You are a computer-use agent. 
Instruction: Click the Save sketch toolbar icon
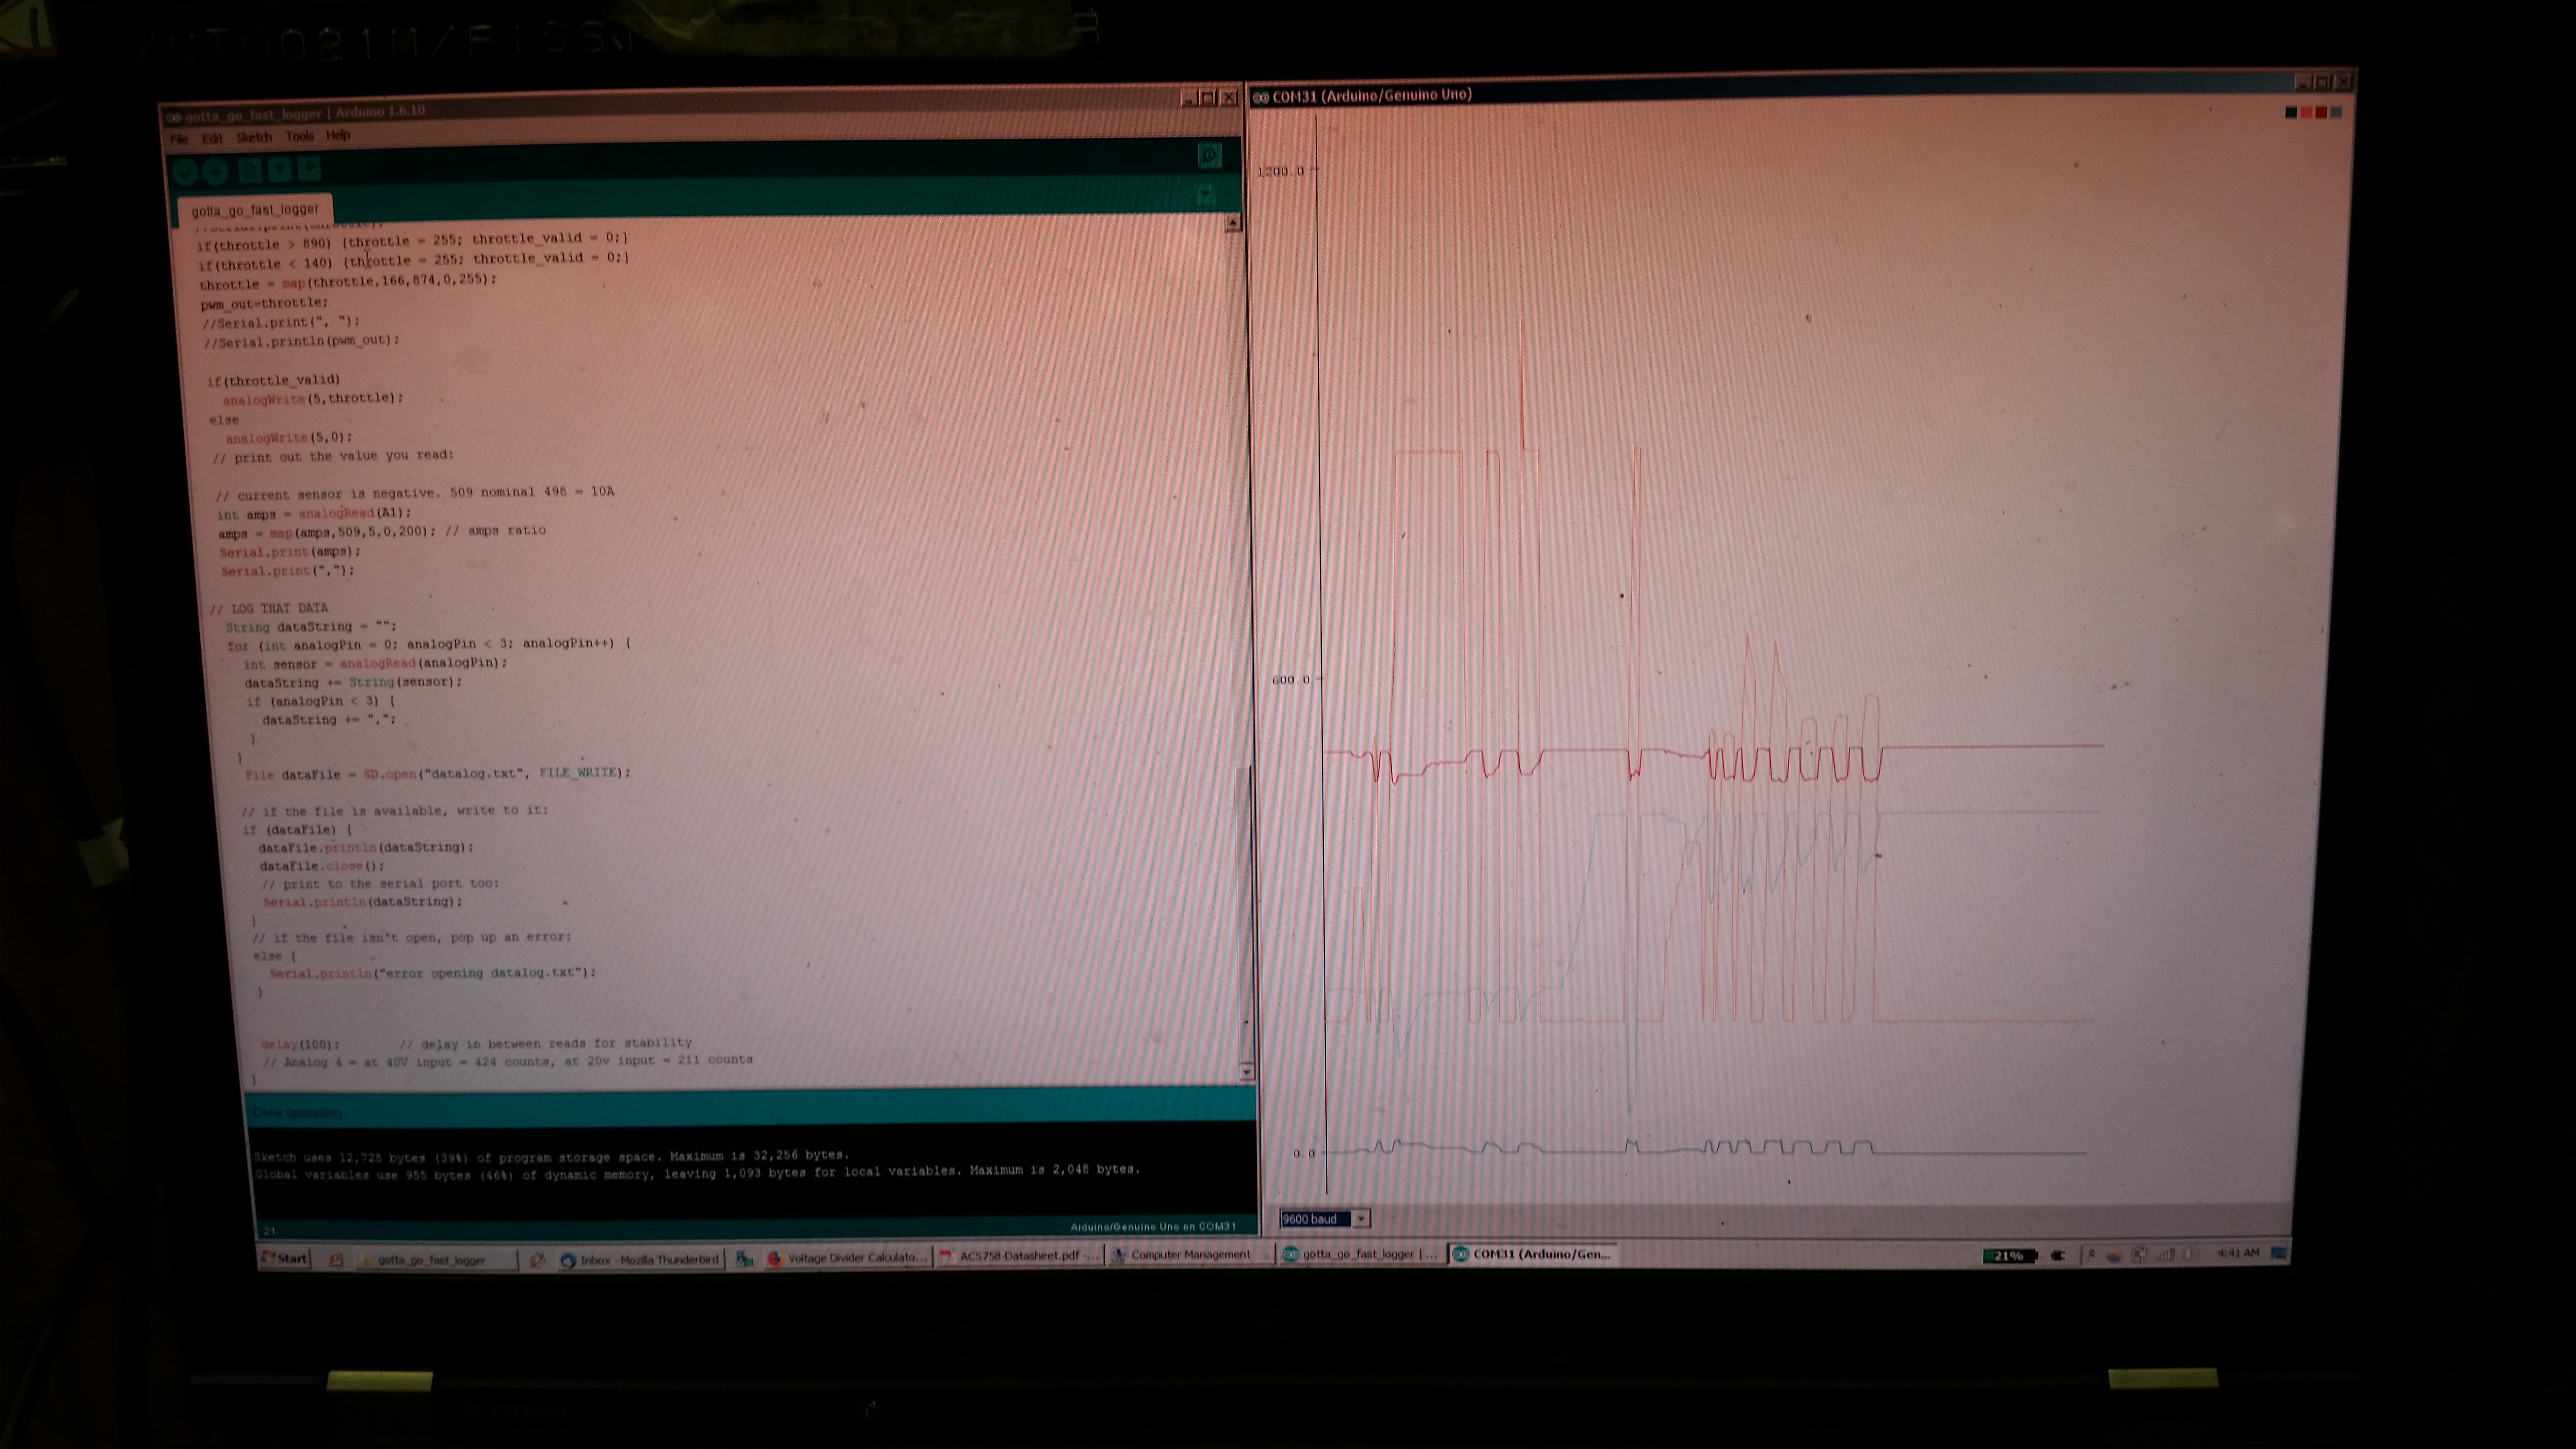(310, 169)
